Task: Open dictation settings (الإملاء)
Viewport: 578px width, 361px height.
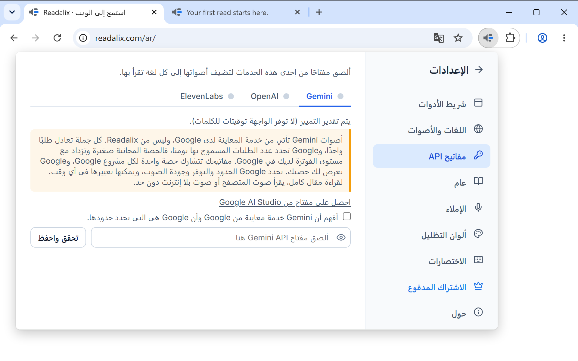Action: pyautogui.click(x=431, y=208)
